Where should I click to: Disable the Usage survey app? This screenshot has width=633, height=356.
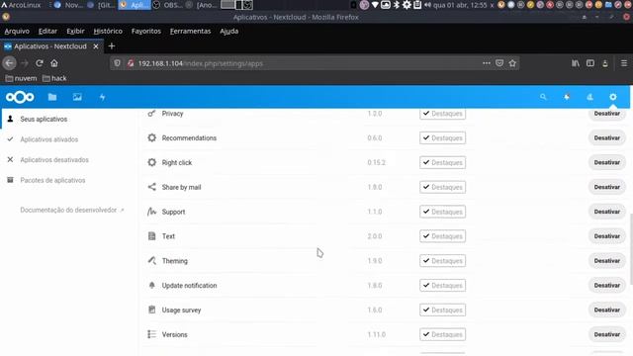point(606,310)
